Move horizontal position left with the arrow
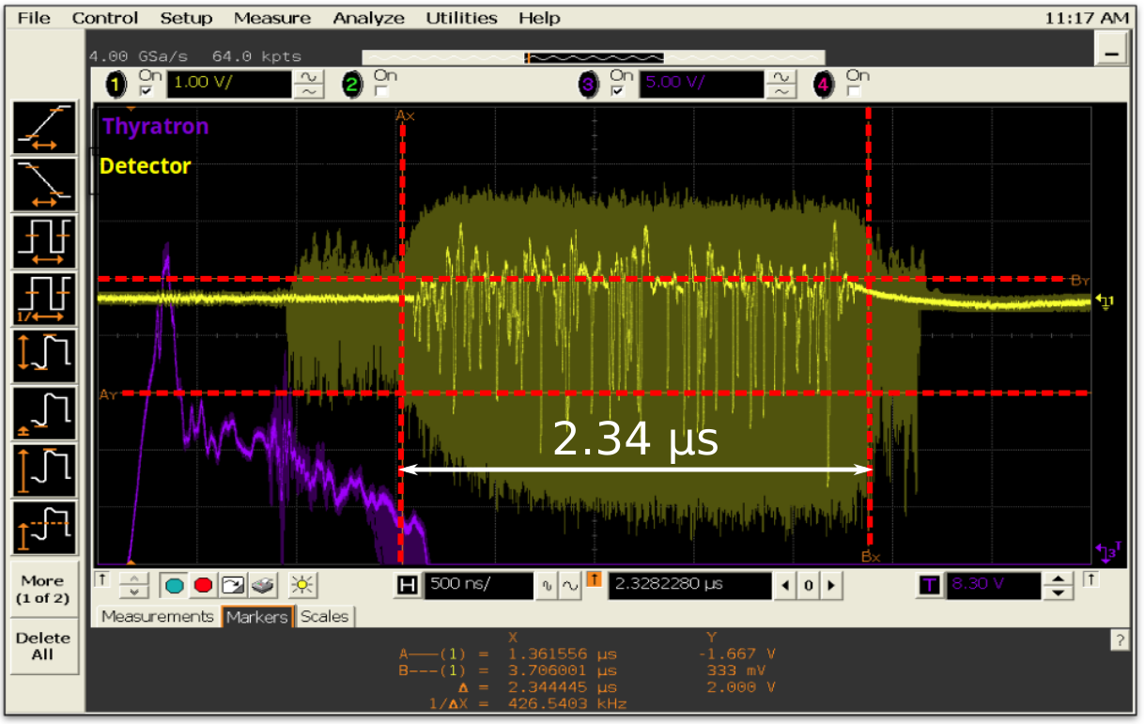 tap(787, 587)
